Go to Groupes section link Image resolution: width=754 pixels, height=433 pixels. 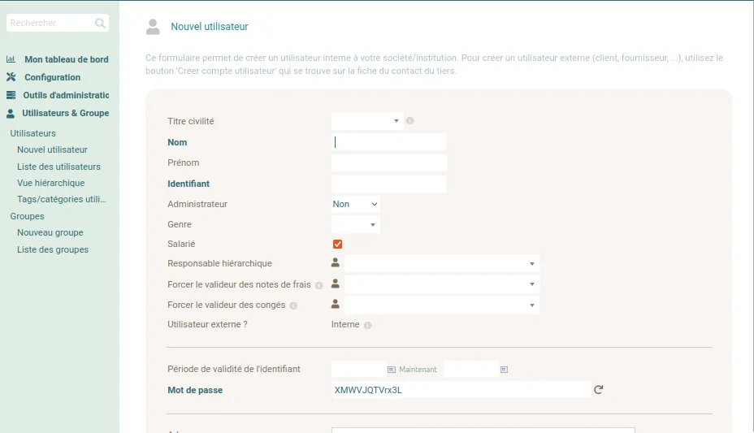pos(27,216)
